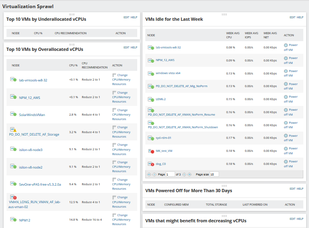This screenshot has width=309, height=228.
Task: Click the Change resources icon for isilon-v8-node3
Action: pyautogui.click(x=114, y=145)
